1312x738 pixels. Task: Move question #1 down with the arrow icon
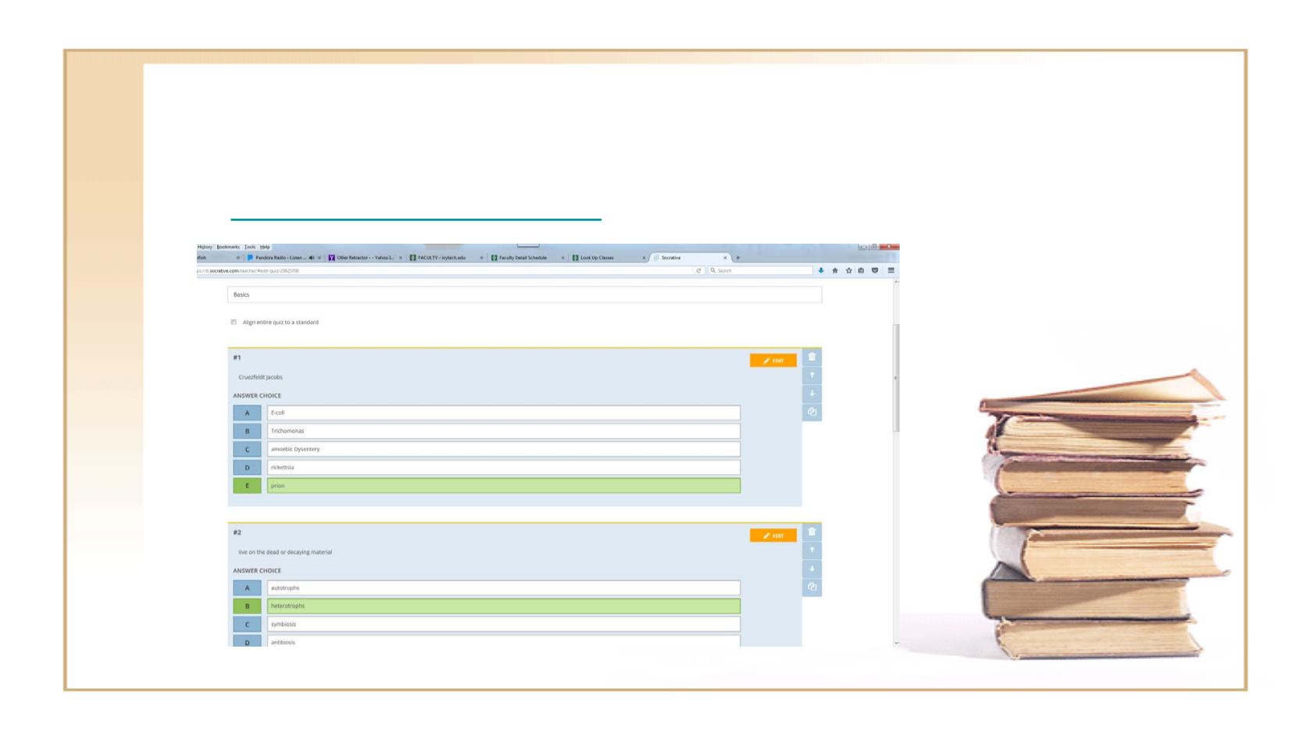(812, 394)
